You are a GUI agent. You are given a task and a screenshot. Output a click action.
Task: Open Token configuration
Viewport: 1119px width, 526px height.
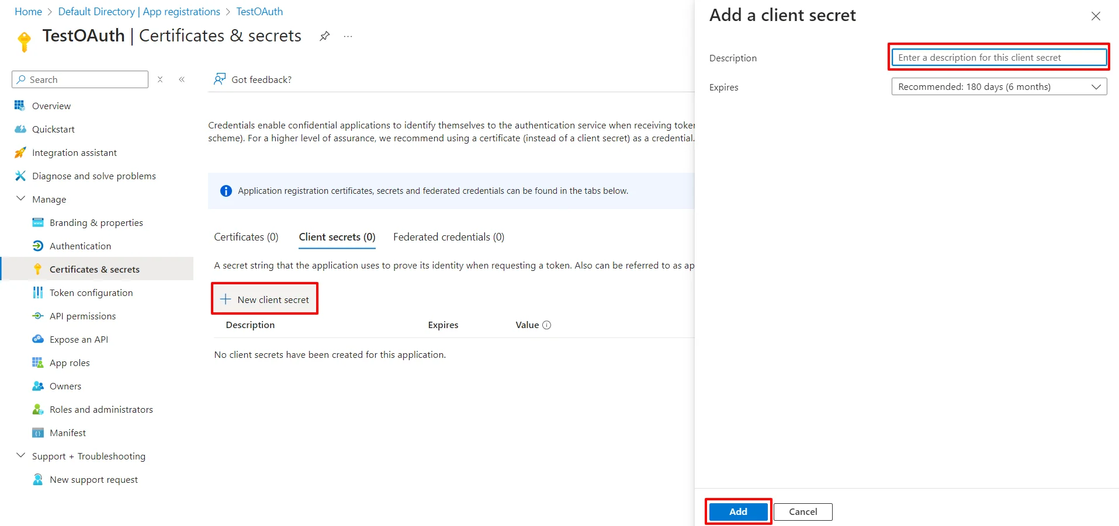91,292
